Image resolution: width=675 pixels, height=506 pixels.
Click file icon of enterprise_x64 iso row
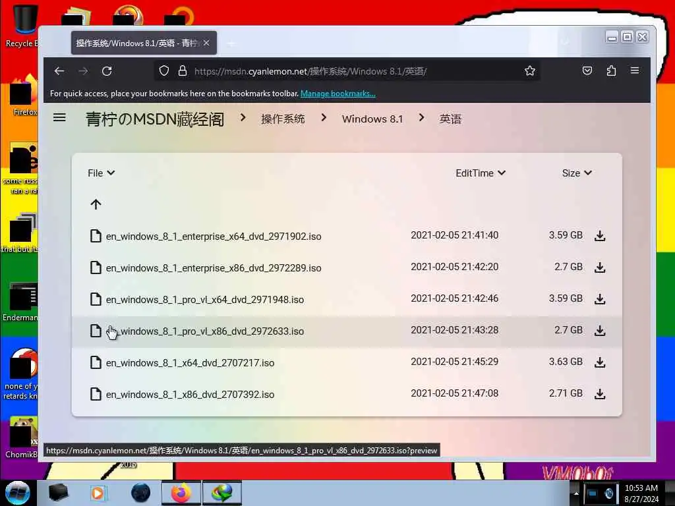point(96,236)
